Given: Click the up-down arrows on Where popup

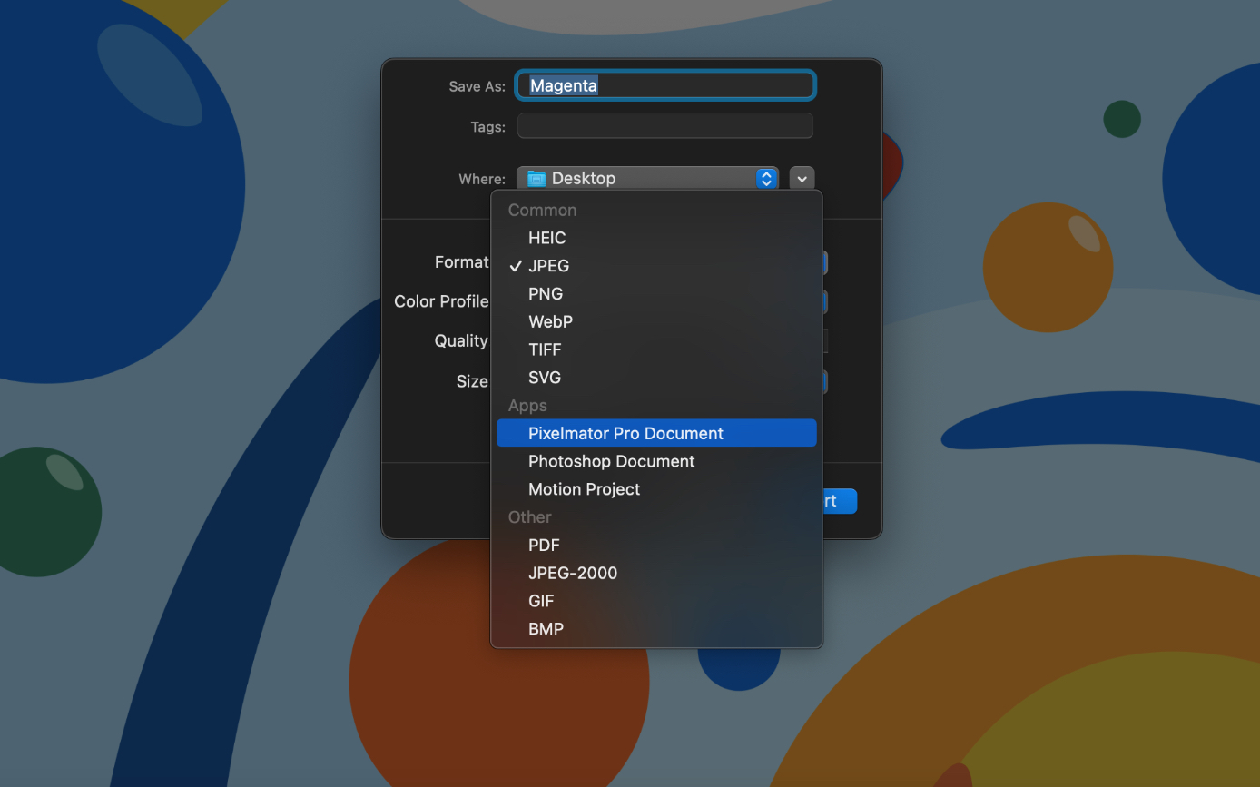Looking at the screenshot, I should [x=767, y=179].
